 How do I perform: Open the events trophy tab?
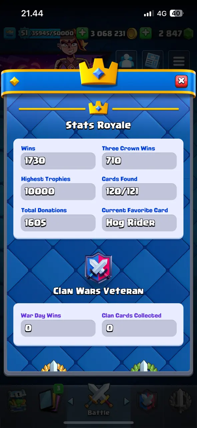pos(179,401)
